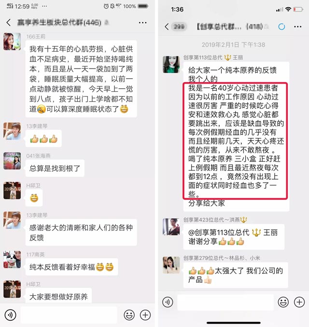This screenshot has height=327, width=309.
Task: Tap back arrow in right chat header
Action: pos(167,27)
